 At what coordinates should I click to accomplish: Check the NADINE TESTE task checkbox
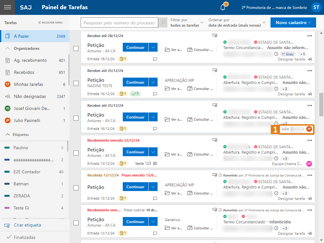point(76,83)
